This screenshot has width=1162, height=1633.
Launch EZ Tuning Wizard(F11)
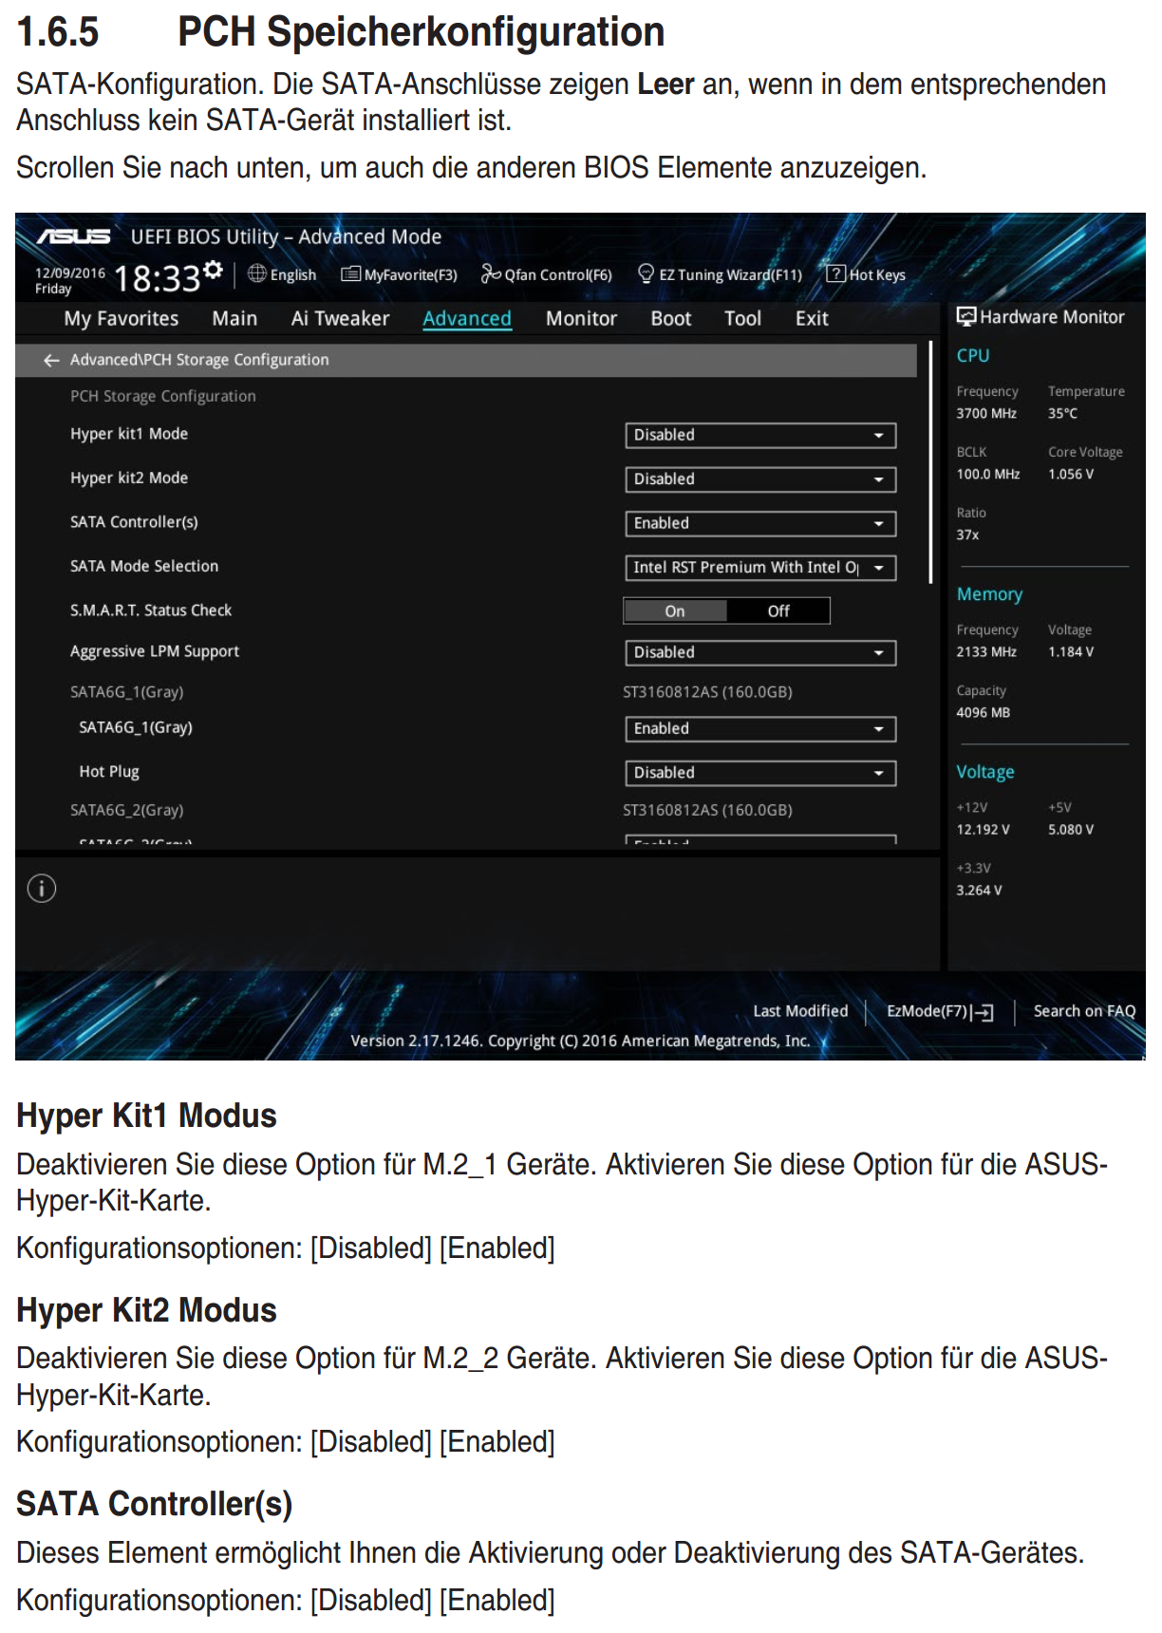click(720, 274)
